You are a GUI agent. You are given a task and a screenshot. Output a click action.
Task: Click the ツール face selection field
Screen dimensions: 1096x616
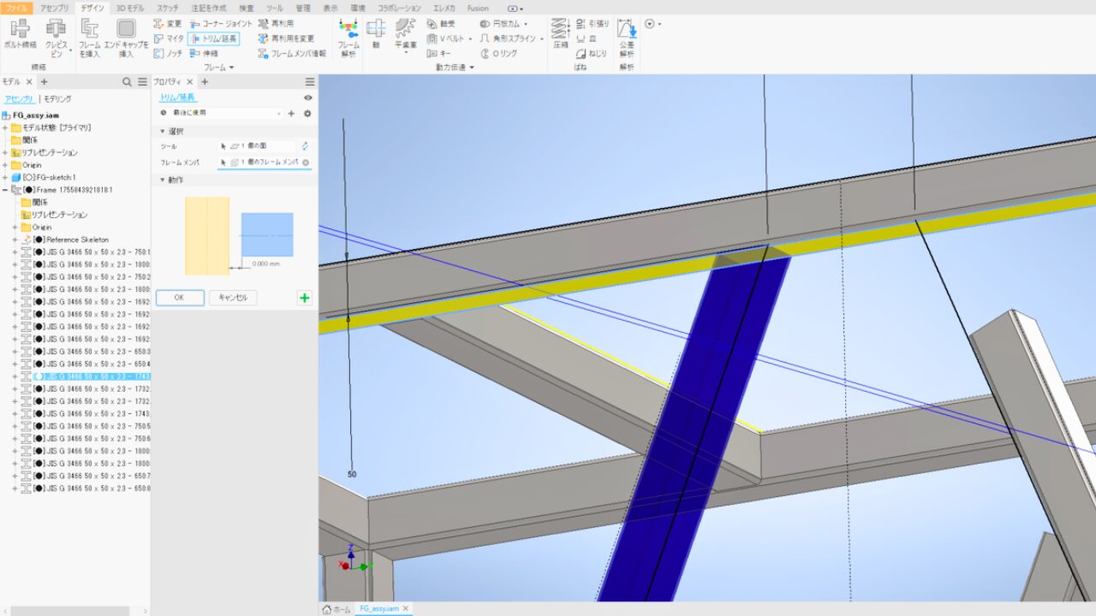click(258, 146)
